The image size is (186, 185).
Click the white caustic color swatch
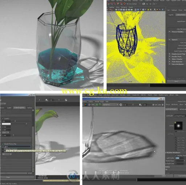(x=7, y=124)
